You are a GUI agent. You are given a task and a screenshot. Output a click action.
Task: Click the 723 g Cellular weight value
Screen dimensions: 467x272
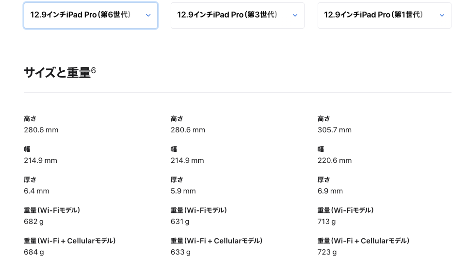click(327, 252)
